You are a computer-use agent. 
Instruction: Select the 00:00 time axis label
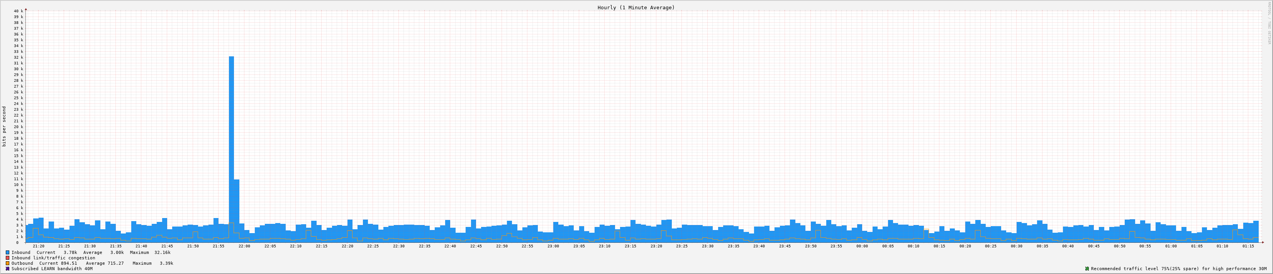862,246
